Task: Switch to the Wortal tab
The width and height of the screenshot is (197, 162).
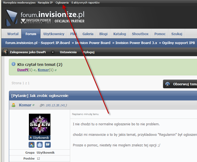Action: click(x=13, y=34)
